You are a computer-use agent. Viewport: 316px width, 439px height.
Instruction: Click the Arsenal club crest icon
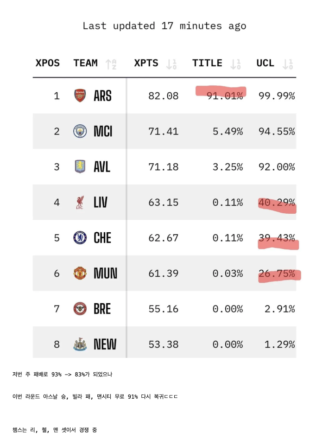(x=80, y=96)
